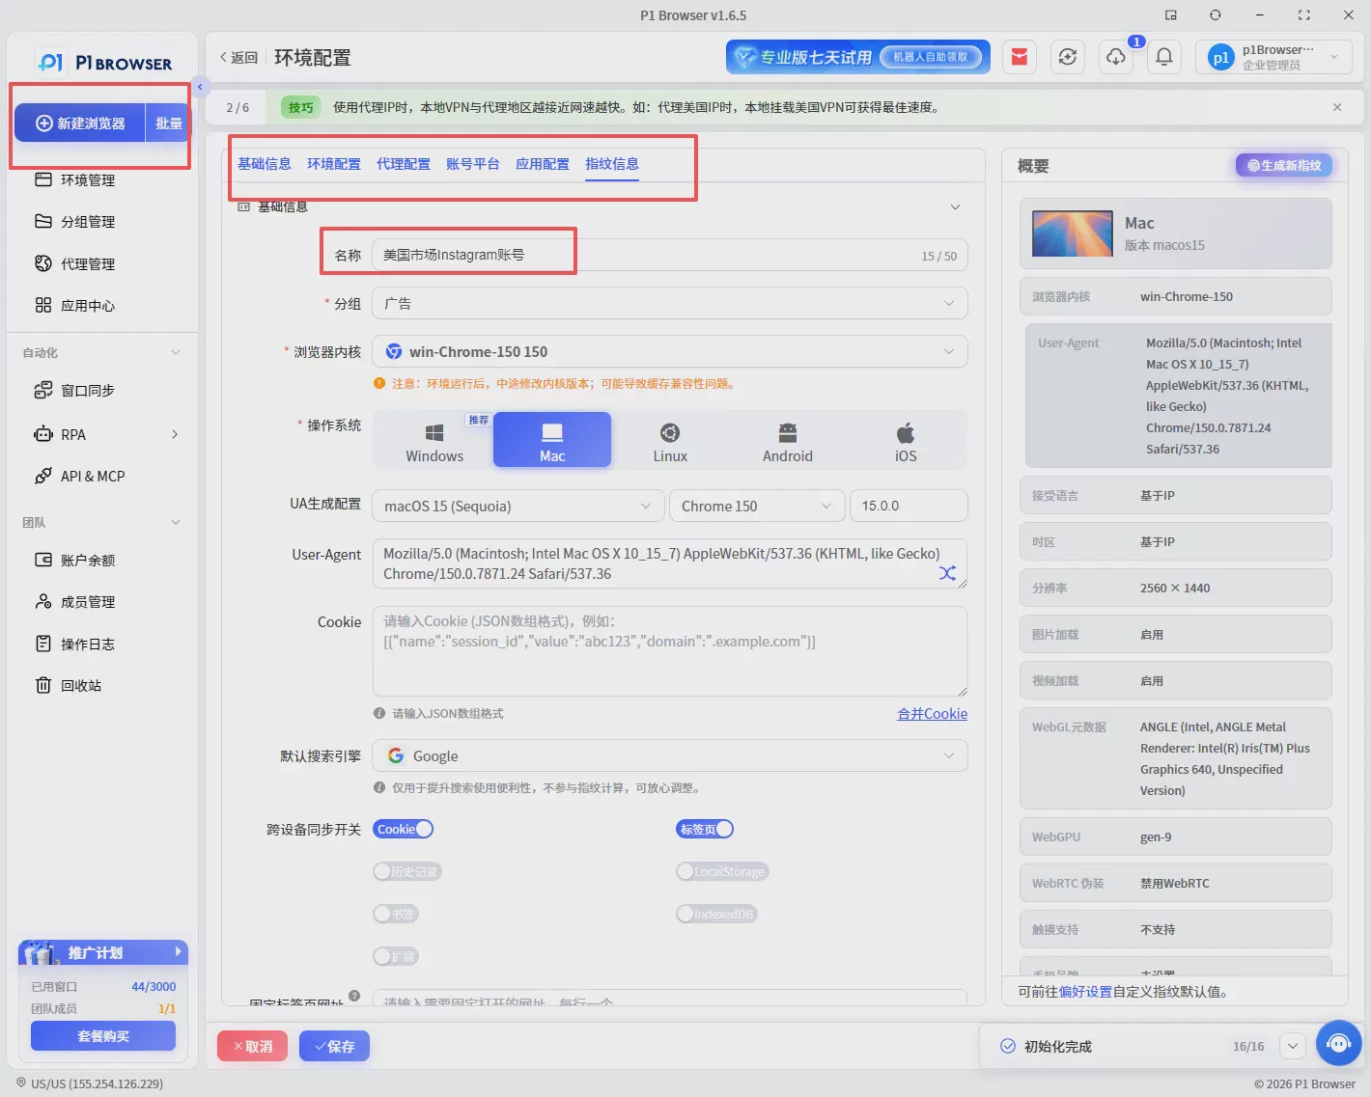This screenshot has height=1097, width=1371.
Task: Click the p1 user avatar
Action: tap(1221, 58)
